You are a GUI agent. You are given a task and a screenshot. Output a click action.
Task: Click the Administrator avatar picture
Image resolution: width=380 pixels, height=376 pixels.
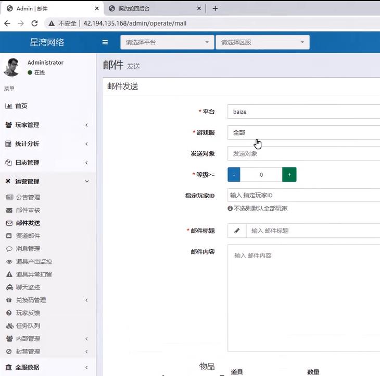tap(11, 67)
